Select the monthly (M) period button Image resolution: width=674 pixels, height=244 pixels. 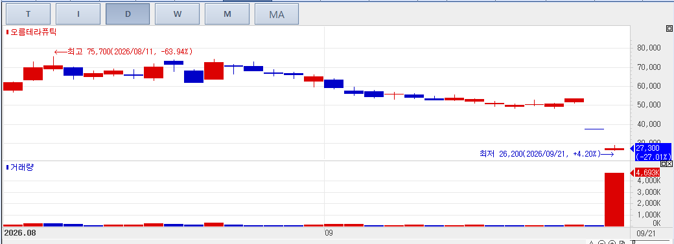[x=227, y=14]
